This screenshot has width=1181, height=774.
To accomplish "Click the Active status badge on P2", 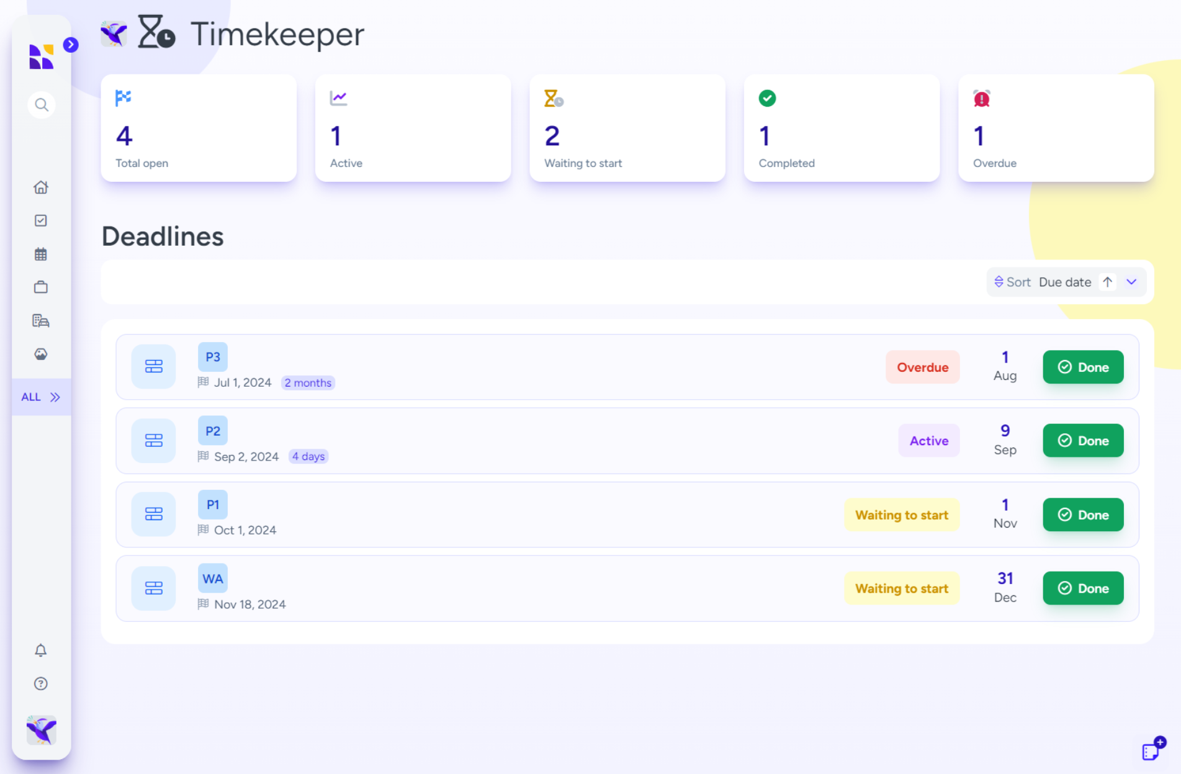I will click(x=929, y=441).
